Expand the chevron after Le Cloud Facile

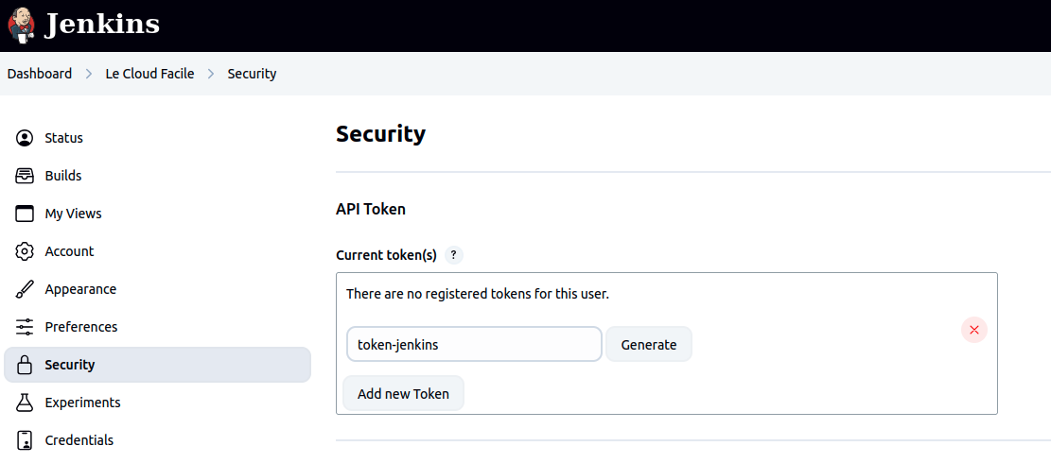[211, 74]
